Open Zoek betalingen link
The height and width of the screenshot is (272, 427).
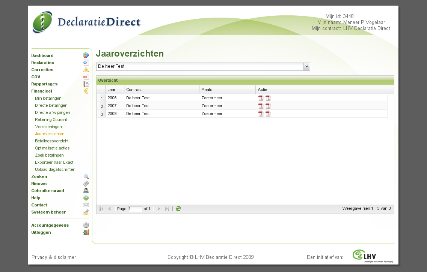coord(49,155)
